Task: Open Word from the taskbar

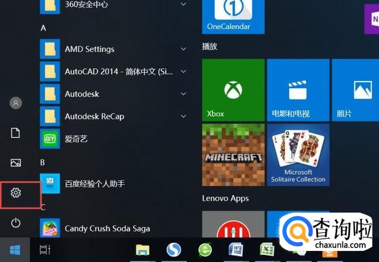Action: point(236,249)
